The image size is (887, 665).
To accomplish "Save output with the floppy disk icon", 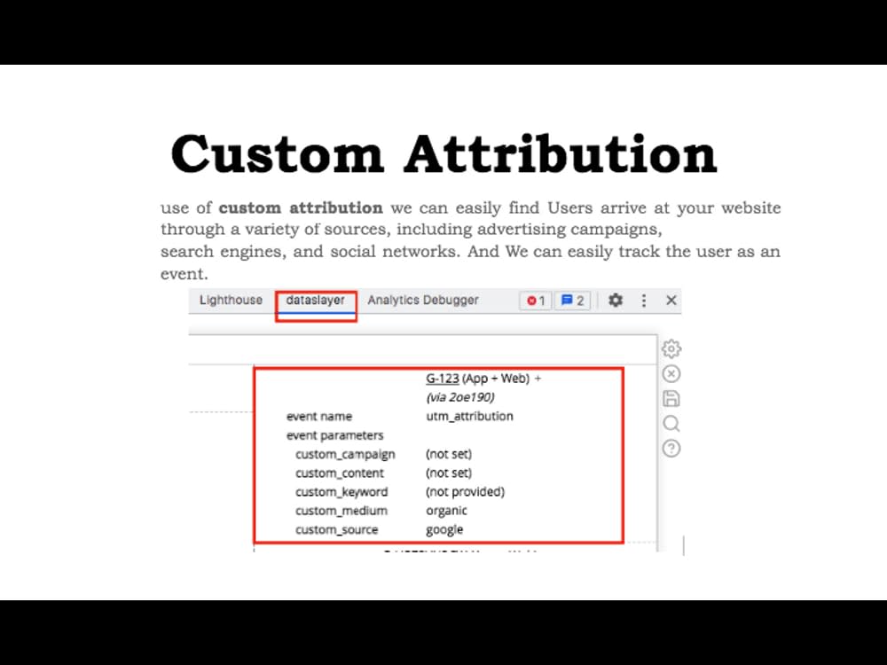I will coord(671,398).
